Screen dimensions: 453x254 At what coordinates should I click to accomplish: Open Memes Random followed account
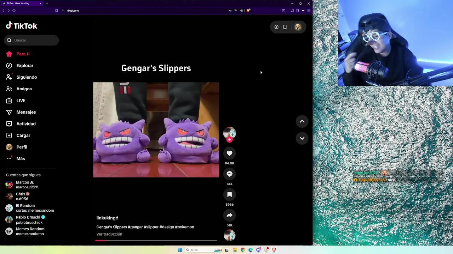[x=25, y=231]
